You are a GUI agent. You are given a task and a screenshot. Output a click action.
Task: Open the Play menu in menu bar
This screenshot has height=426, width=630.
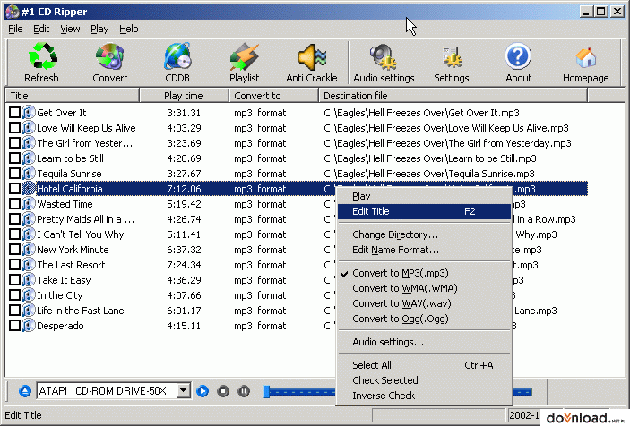[99, 29]
